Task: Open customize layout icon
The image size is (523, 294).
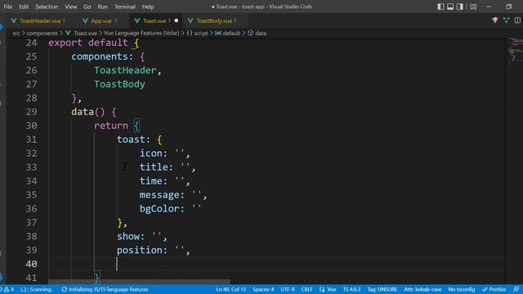Action: coord(473,7)
